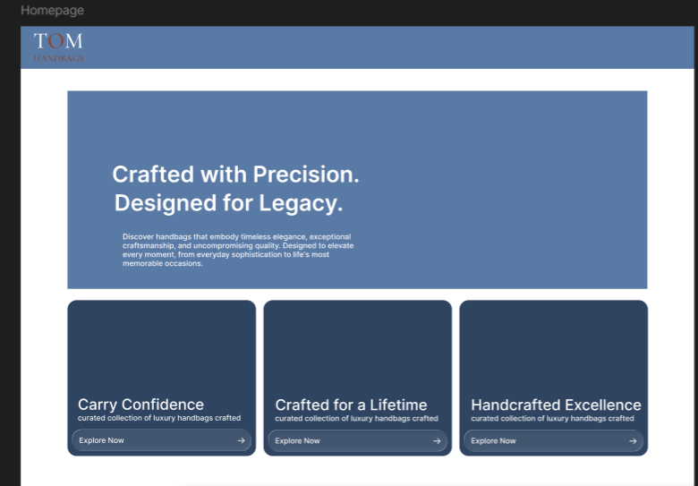Click the HANDBAGS text below logo
Image resolution: width=698 pixels, height=486 pixels.
[x=58, y=58]
